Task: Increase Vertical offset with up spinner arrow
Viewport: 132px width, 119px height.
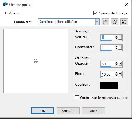Action: 116,36
